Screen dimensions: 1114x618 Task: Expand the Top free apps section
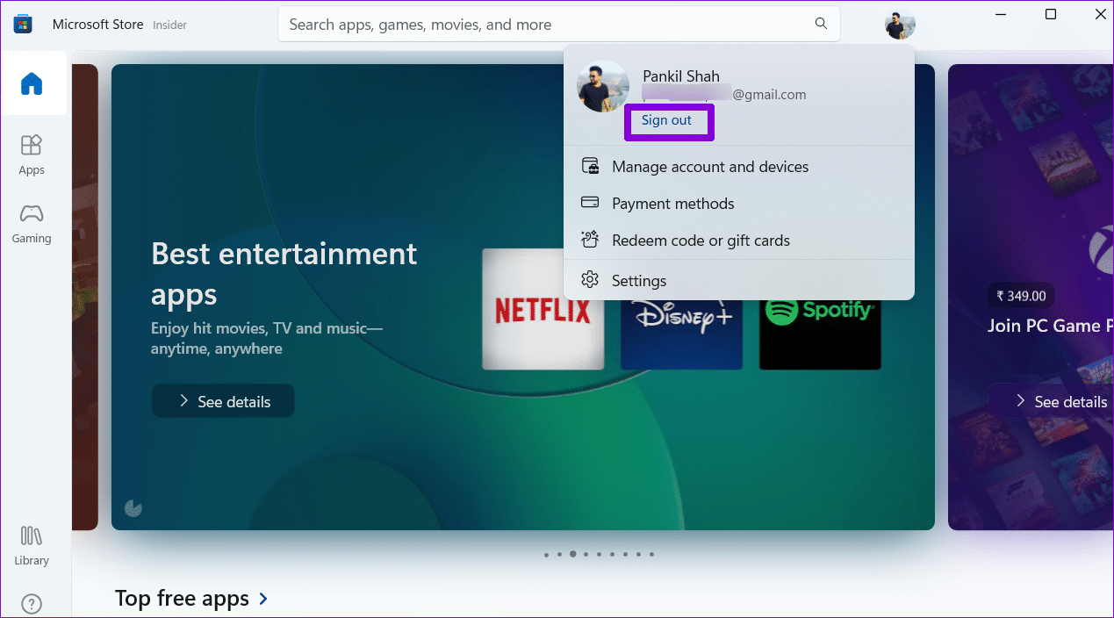[191, 599]
